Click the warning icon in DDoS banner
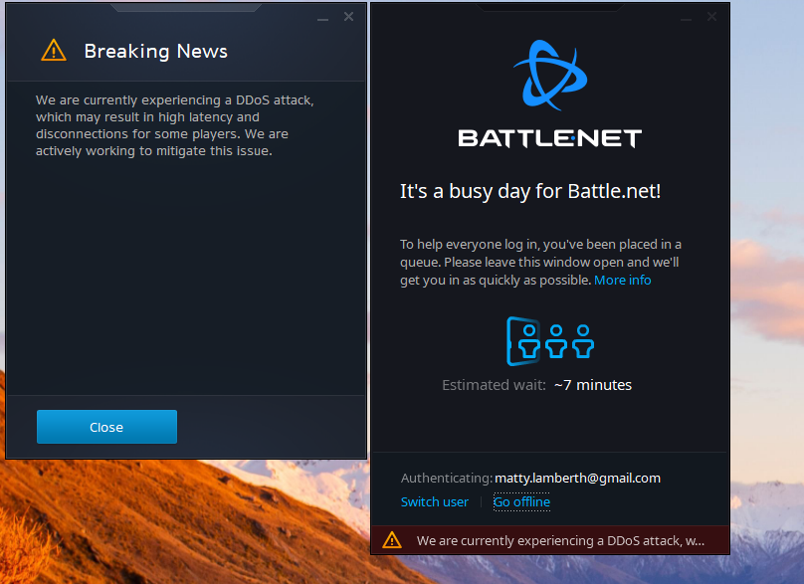The height and width of the screenshot is (584, 804). click(392, 540)
